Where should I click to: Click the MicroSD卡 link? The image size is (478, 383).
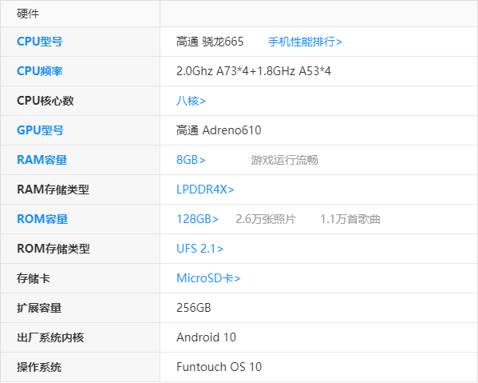point(208,278)
